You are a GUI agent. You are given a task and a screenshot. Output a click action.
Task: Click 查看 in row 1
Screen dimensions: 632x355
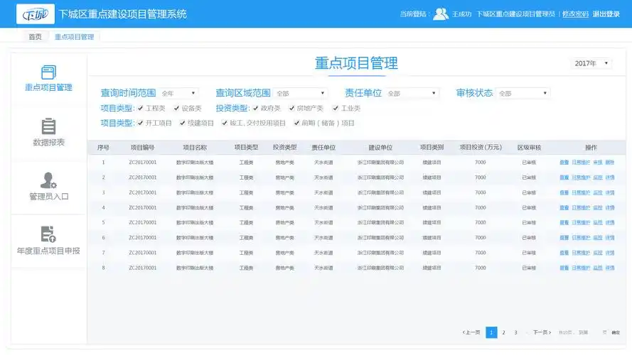pyautogui.click(x=564, y=162)
